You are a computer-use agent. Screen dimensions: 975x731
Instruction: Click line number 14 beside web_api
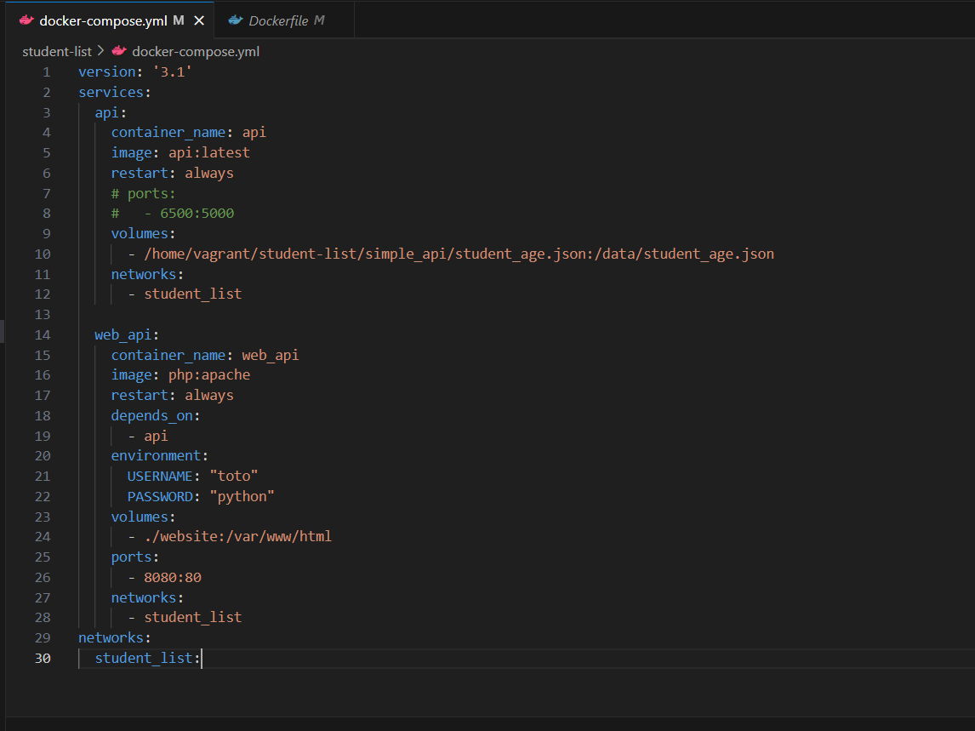point(43,334)
